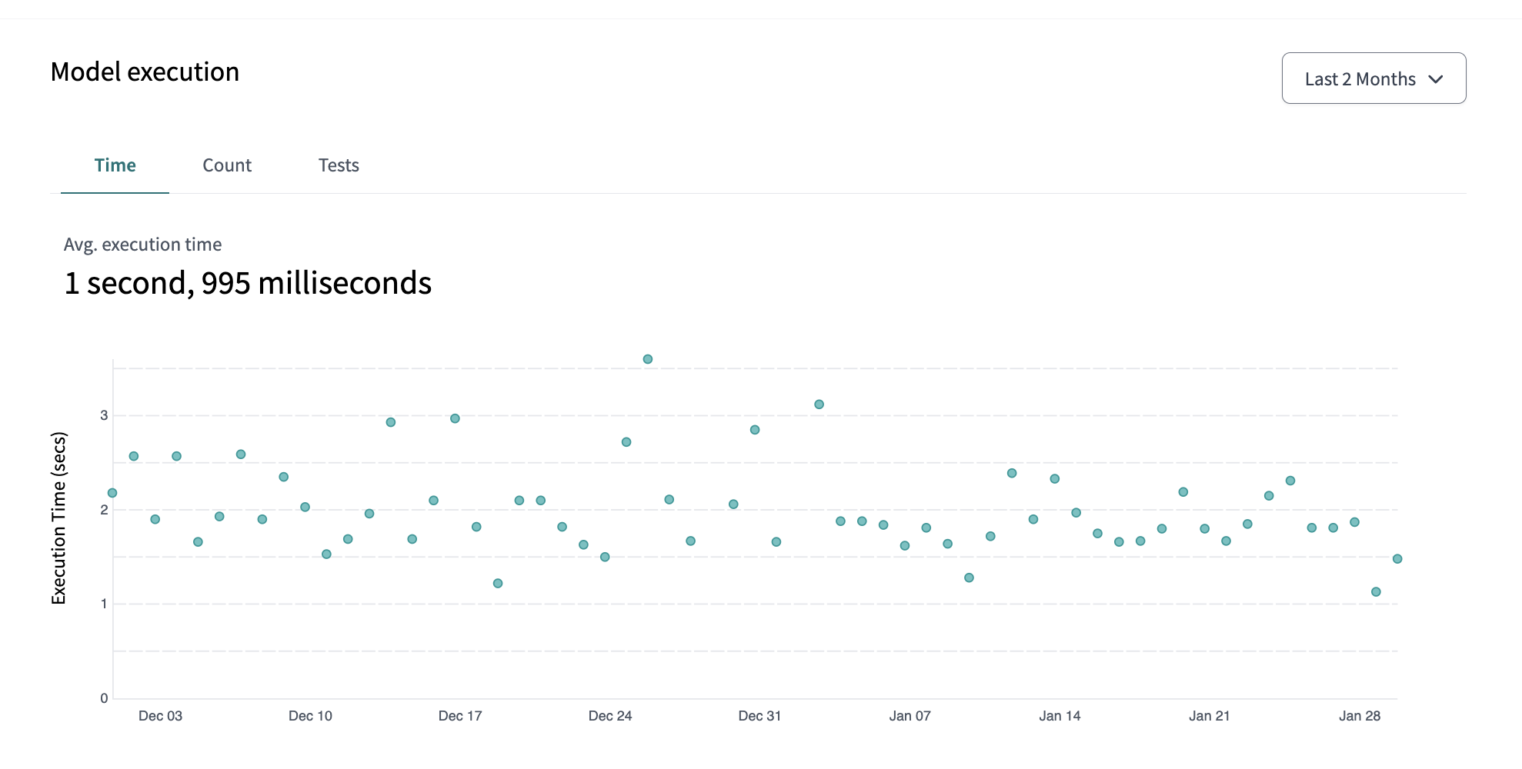This screenshot has width=1522, height=769.
Task: Click the low data point near 1.2 after Dec 17
Action: click(498, 584)
